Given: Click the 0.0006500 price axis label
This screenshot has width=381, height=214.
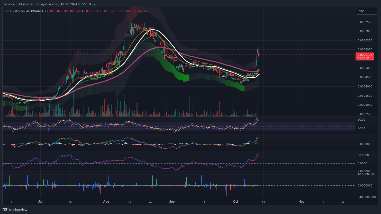Looking at the screenshot, I should [x=365, y=40].
